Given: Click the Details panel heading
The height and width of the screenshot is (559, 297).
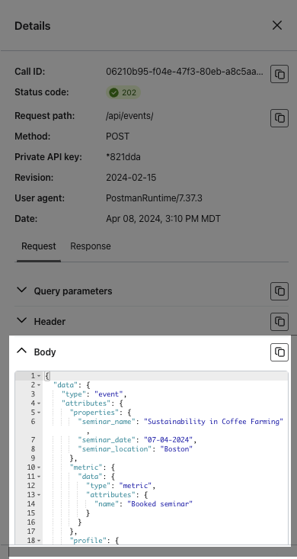Looking at the screenshot, I should click(33, 26).
